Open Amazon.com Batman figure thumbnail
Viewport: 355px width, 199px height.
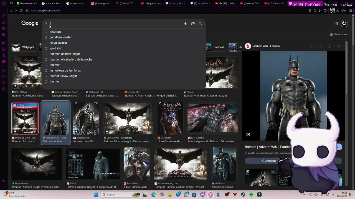pyautogui.click(x=86, y=118)
